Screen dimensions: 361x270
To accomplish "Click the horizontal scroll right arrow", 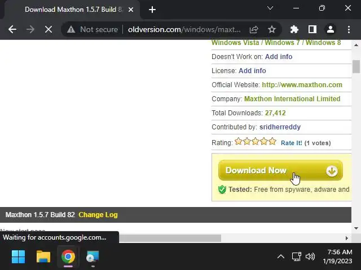I will pos(347,238).
